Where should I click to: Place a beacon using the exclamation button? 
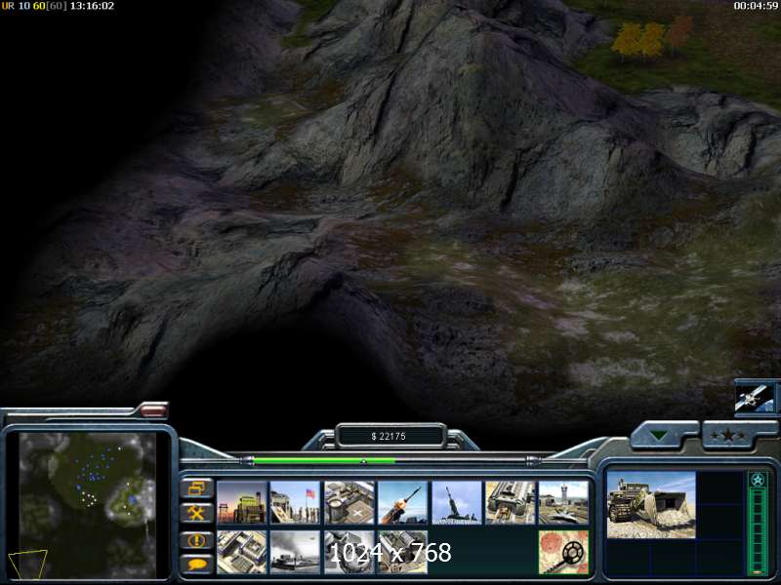[196, 540]
